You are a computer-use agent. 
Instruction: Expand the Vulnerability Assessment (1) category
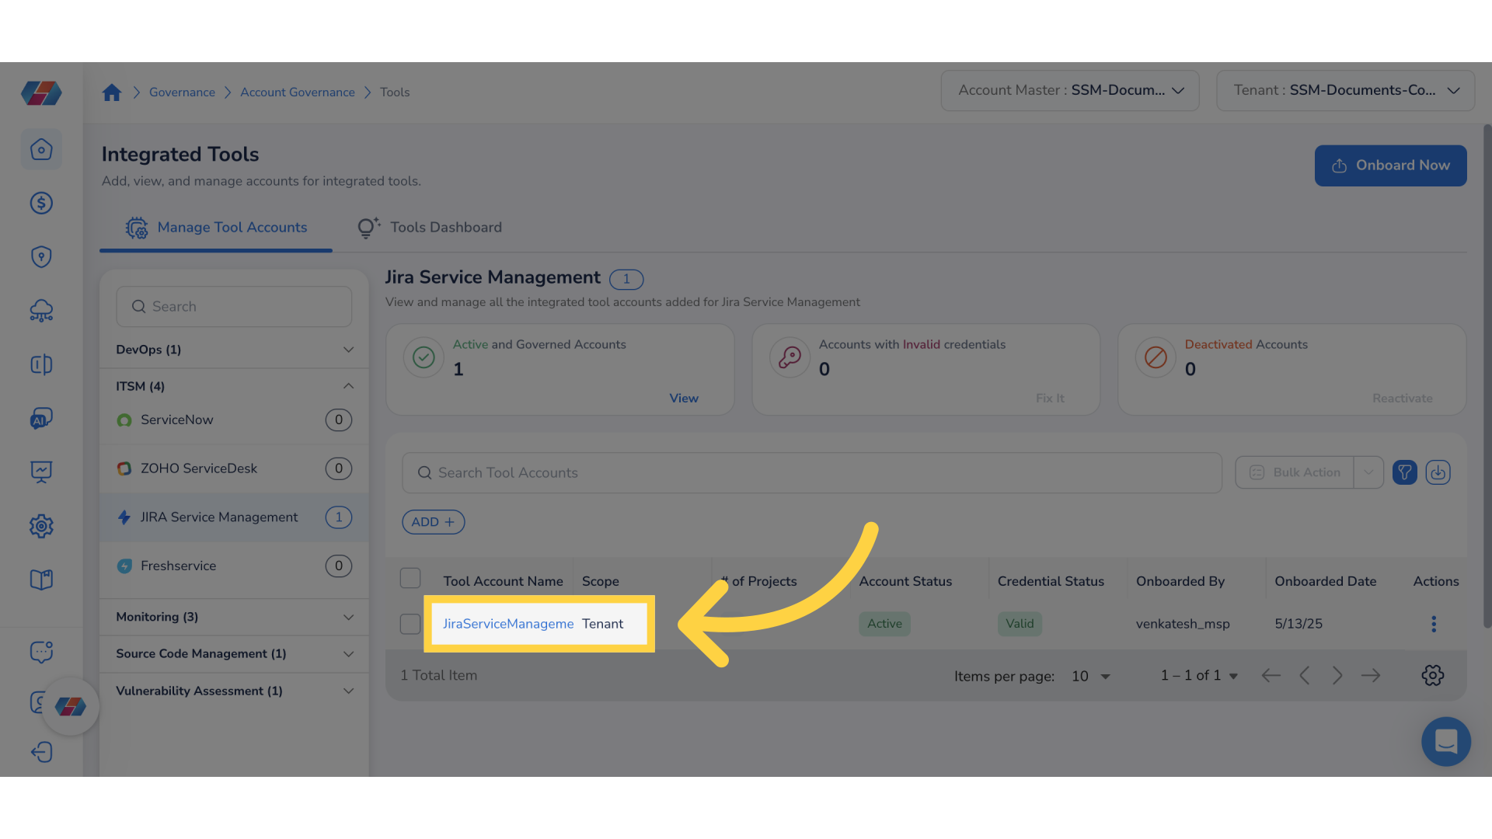coord(234,691)
